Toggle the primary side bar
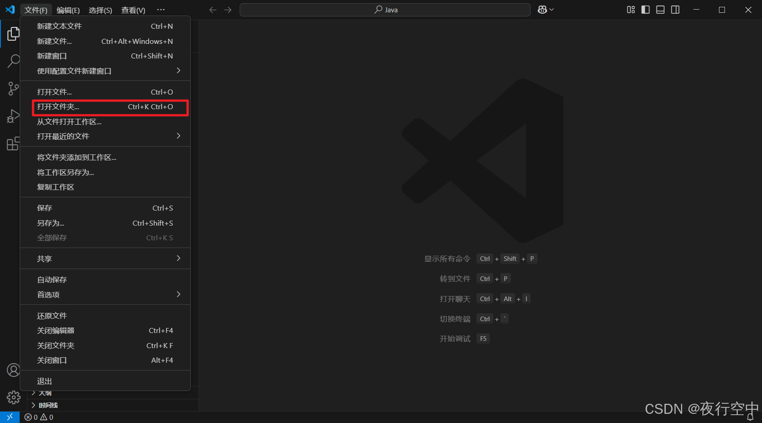Screen dimensions: 762x423 tap(645, 10)
